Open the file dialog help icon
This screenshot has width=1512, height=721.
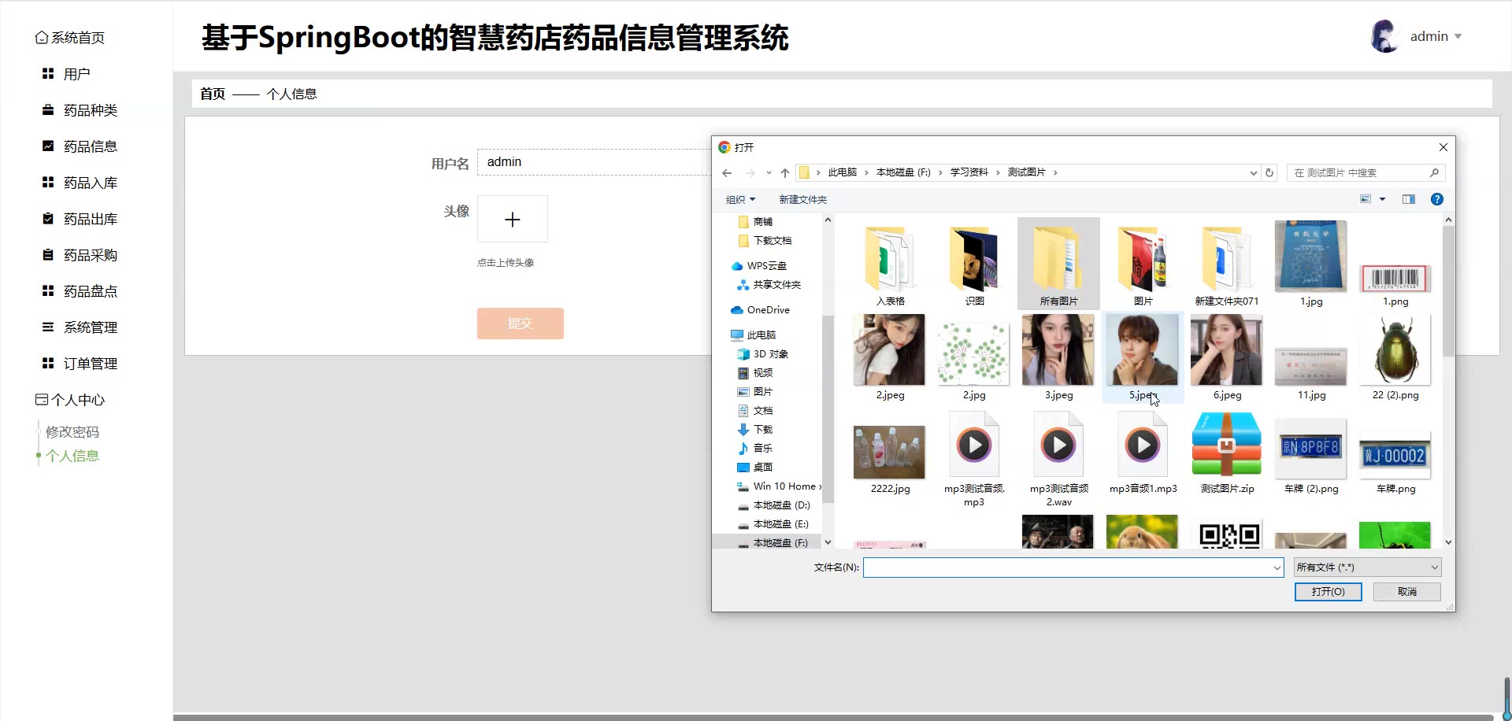click(x=1436, y=200)
